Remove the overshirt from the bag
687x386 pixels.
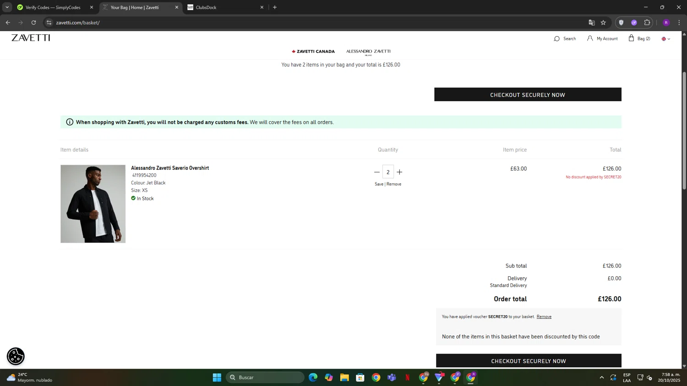(394, 184)
